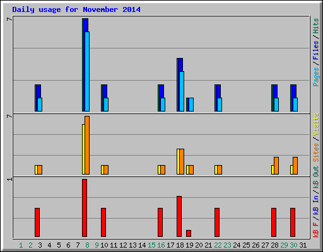Viewport: 323px width, 252px height.
Task: Click the red kB bar for day 16
Action: click(160, 222)
